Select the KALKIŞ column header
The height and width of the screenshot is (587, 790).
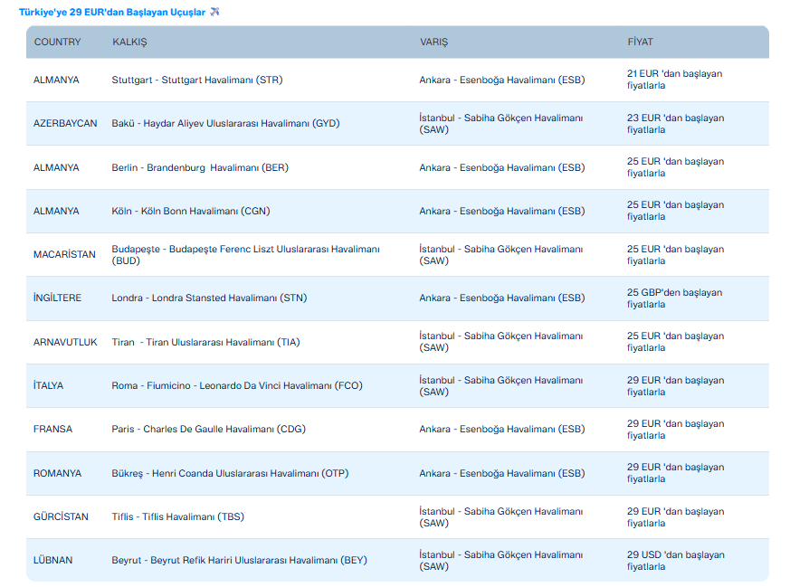pyautogui.click(x=129, y=42)
